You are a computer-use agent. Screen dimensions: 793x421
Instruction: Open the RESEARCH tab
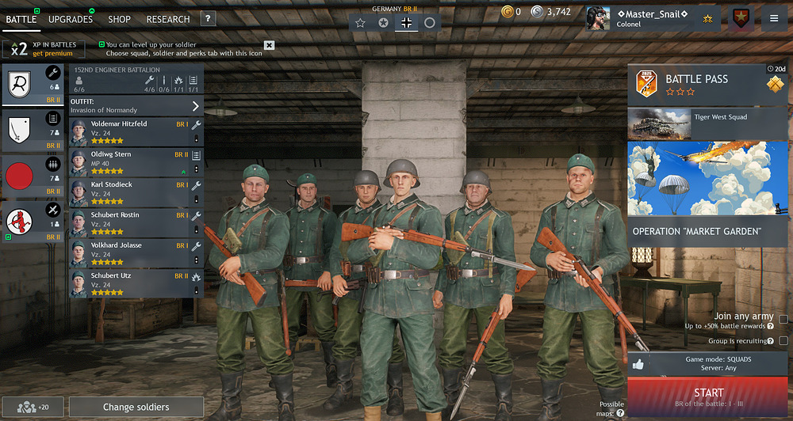(x=168, y=19)
